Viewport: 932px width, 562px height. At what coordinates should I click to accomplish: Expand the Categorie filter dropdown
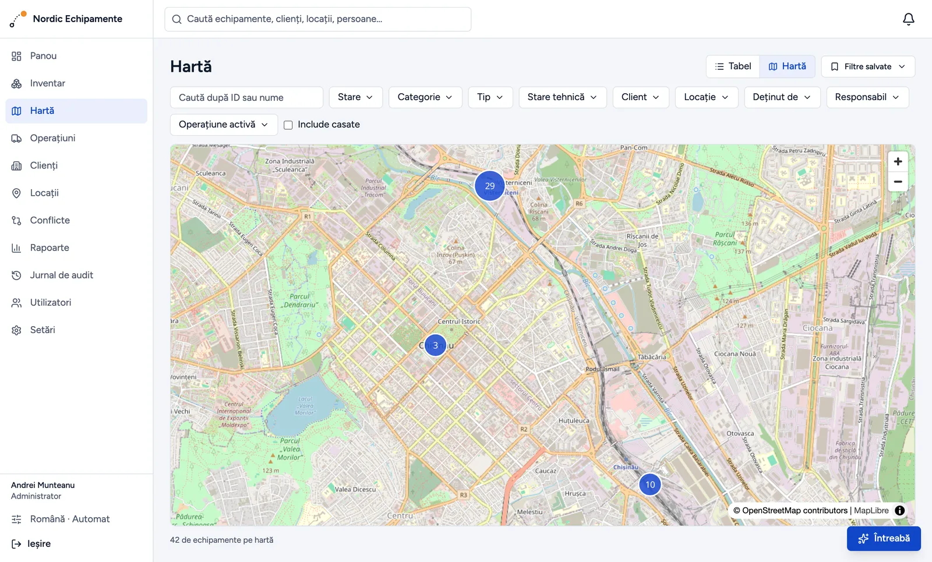click(425, 97)
